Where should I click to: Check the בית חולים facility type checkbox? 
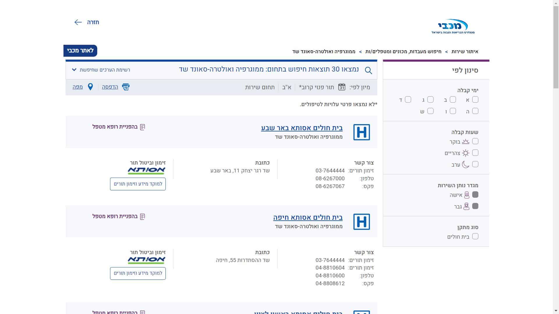[x=475, y=236]
